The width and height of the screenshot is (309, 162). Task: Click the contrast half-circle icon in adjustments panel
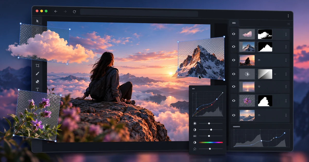tap(195, 130)
